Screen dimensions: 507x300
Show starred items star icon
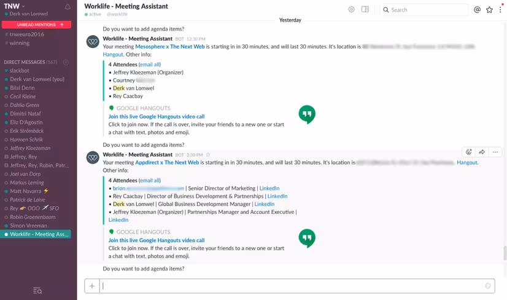coord(489,10)
